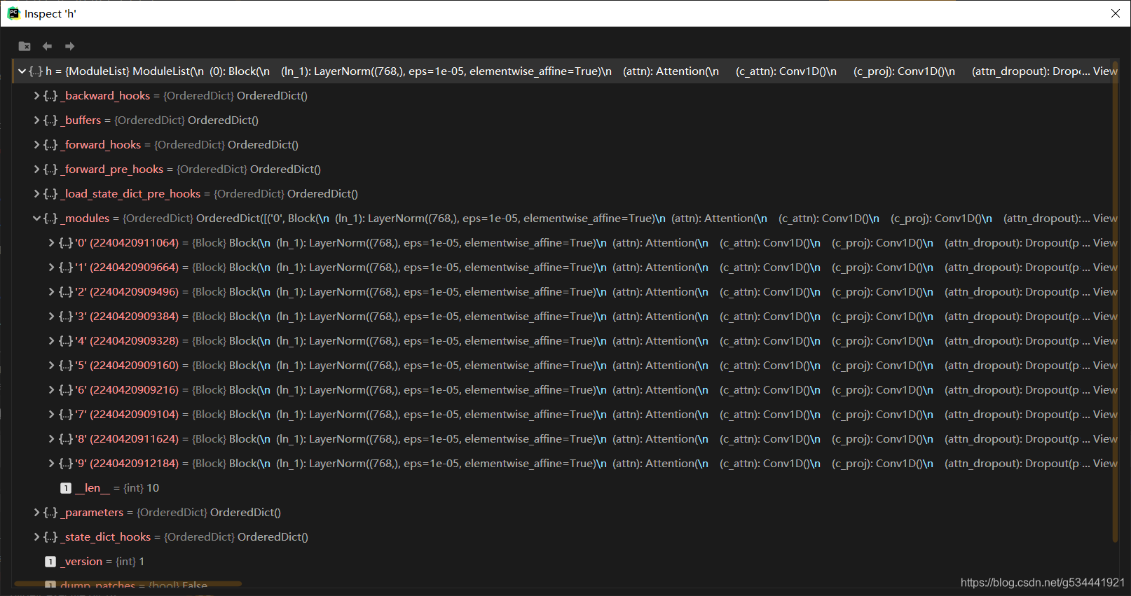Click the int type icon beside _version
1131x596 pixels.
[50, 562]
